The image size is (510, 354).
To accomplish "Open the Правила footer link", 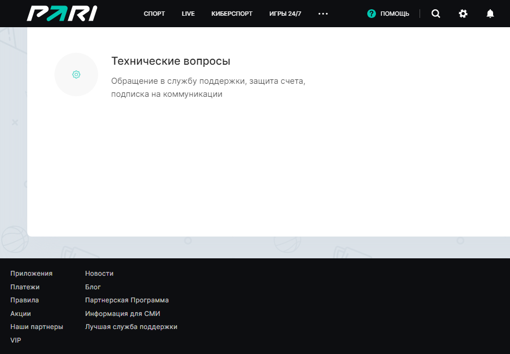I will [25, 300].
